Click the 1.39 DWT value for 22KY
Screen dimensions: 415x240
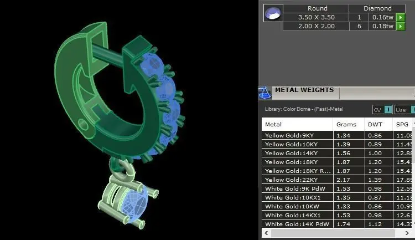[375, 180]
